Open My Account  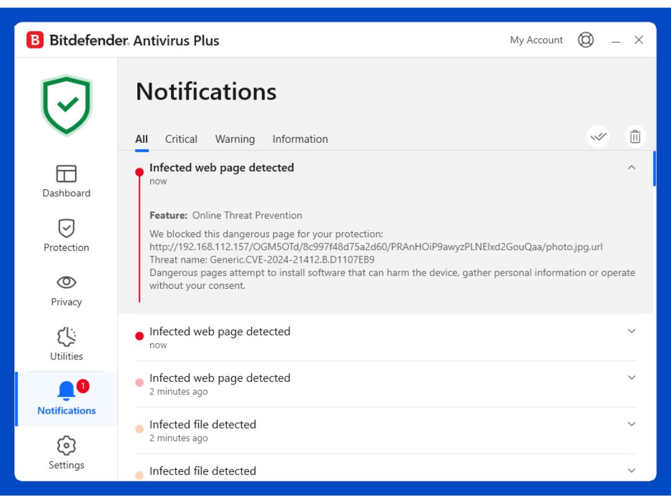pos(536,40)
